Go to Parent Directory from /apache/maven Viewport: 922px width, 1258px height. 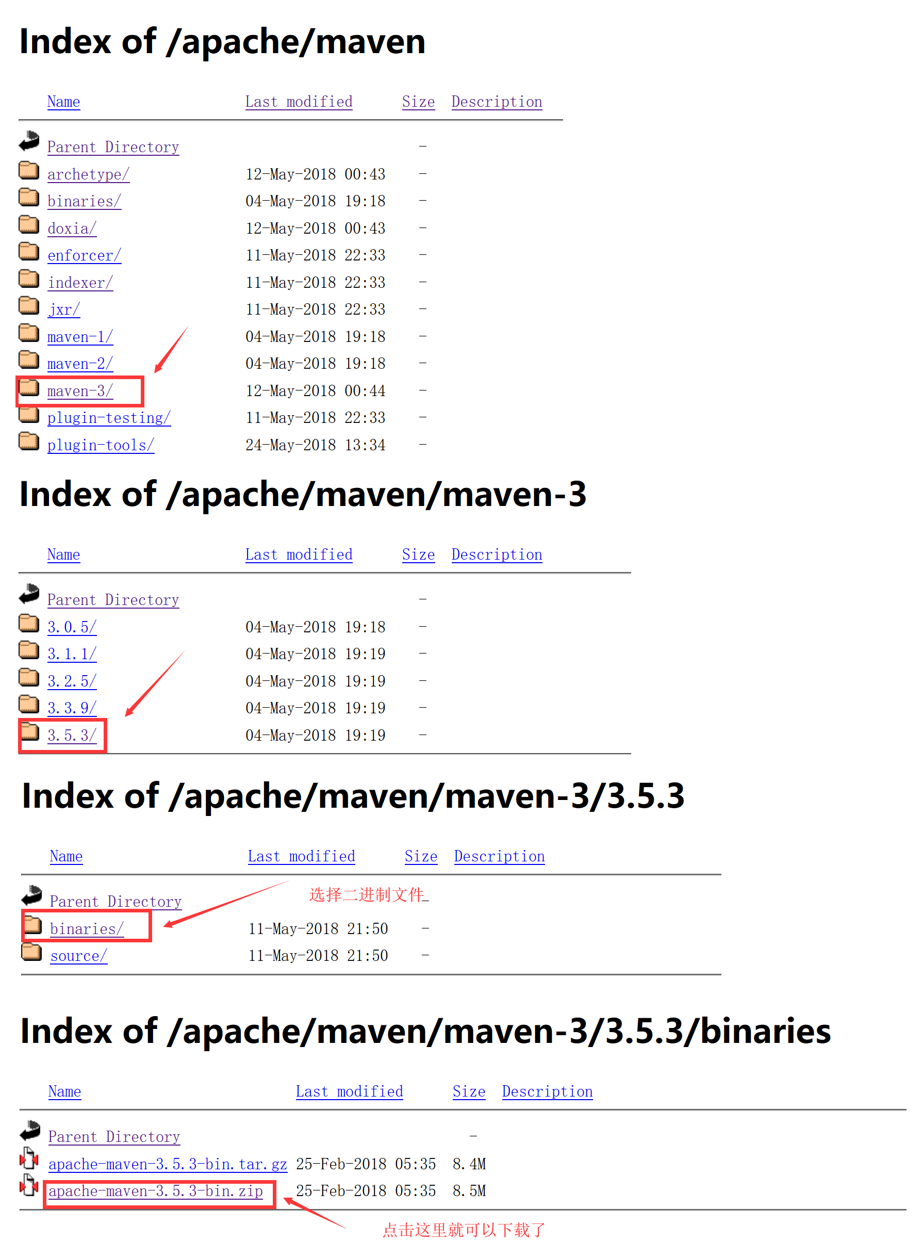[113, 148]
